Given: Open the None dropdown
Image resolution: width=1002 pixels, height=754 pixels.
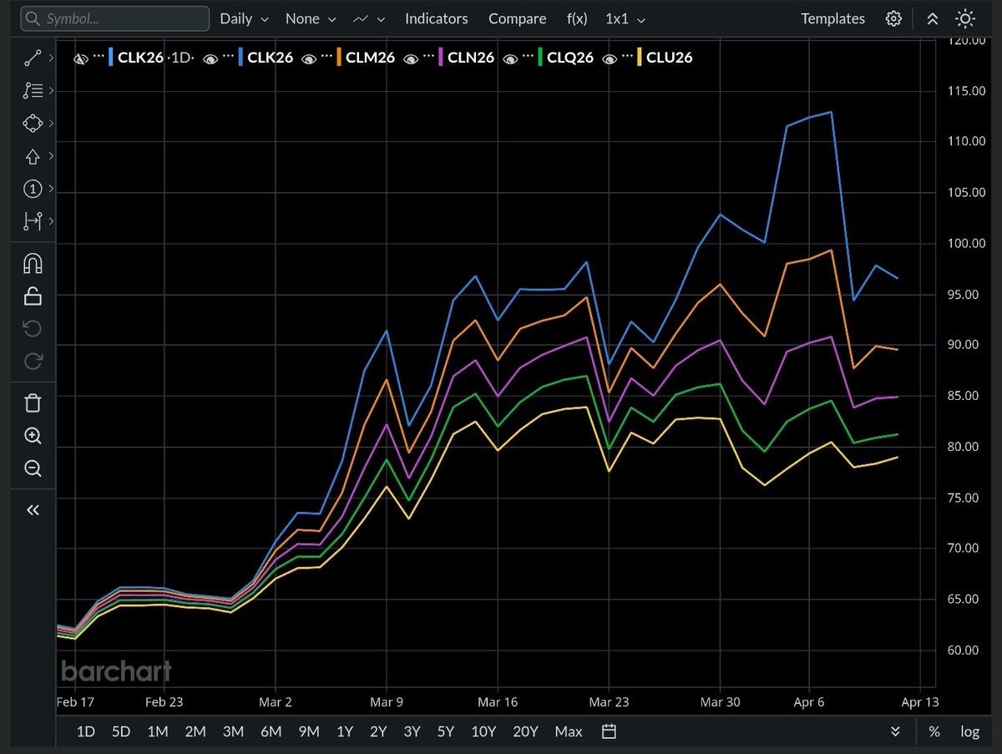Looking at the screenshot, I should point(311,18).
